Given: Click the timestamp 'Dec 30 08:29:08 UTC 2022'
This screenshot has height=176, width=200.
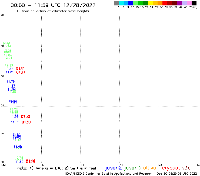Looking at the screenshot, I should (x=177, y=174).
